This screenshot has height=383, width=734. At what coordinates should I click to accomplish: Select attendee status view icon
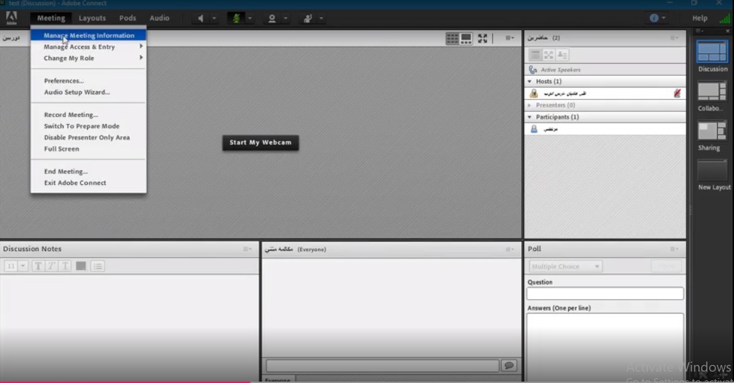pyautogui.click(x=562, y=55)
